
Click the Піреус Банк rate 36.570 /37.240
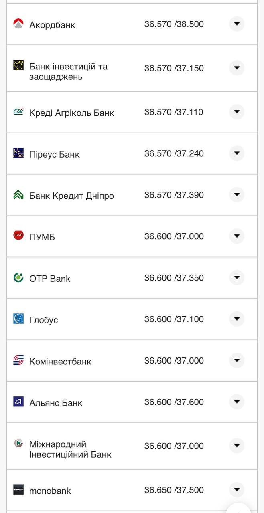[174, 153]
